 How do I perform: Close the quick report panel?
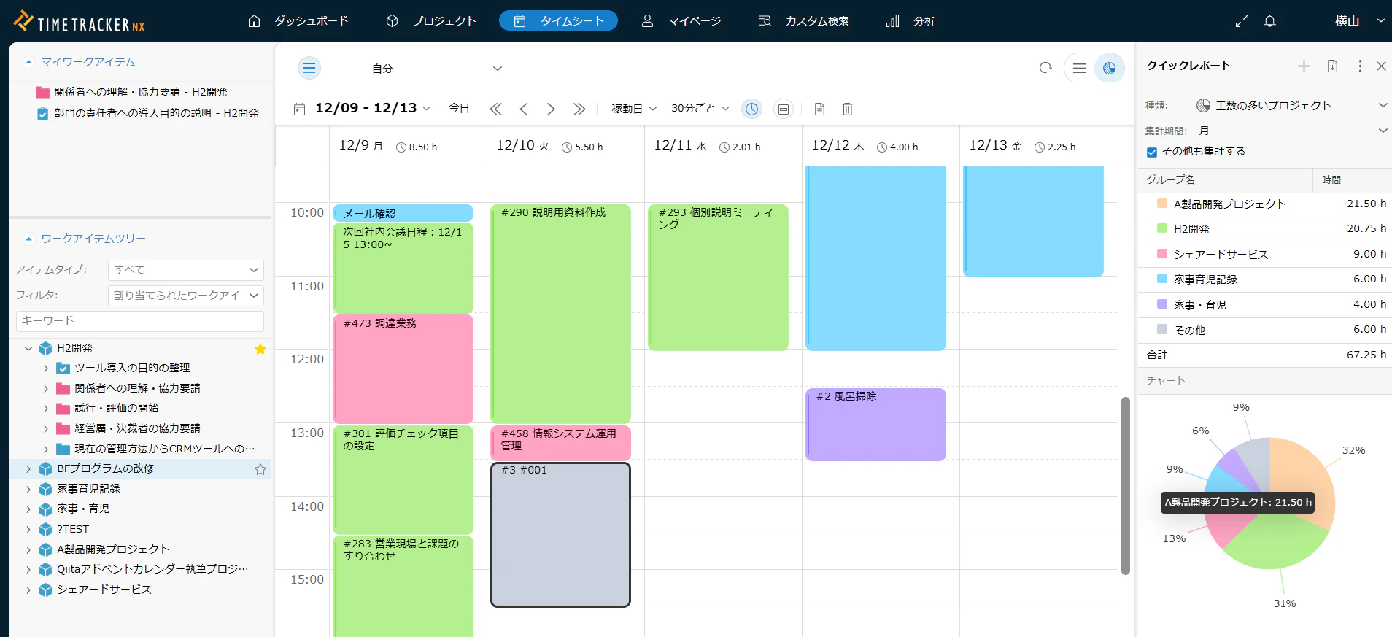pos(1381,66)
